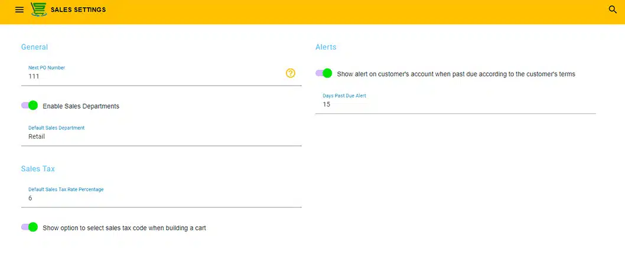The width and height of the screenshot is (625, 277).
Task: Toggle the sales tax code option switch
Action: point(30,227)
